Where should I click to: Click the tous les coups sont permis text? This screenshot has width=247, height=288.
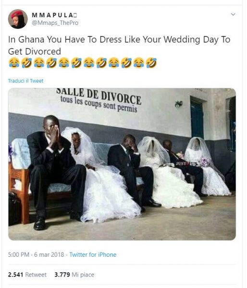pyautogui.click(x=99, y=104)
